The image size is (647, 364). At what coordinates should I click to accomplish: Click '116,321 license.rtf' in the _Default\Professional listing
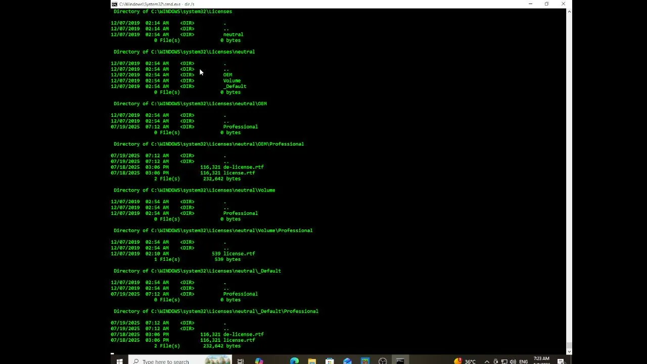click(x=227, y=340)
